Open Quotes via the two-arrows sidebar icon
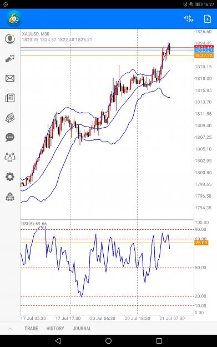This screenshot has height=347, width=217. pyautogui.click(x=10, y=59)
